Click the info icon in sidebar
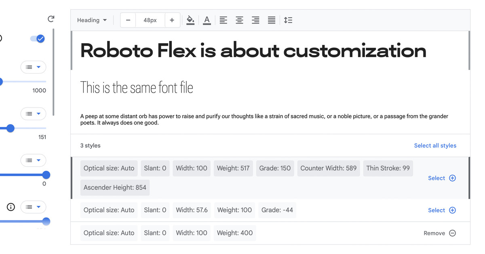 pos(11,207)
